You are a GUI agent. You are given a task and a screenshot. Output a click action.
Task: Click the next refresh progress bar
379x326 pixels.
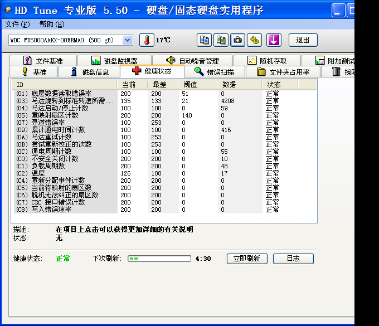pyautogui.click(x=159, y=259)
